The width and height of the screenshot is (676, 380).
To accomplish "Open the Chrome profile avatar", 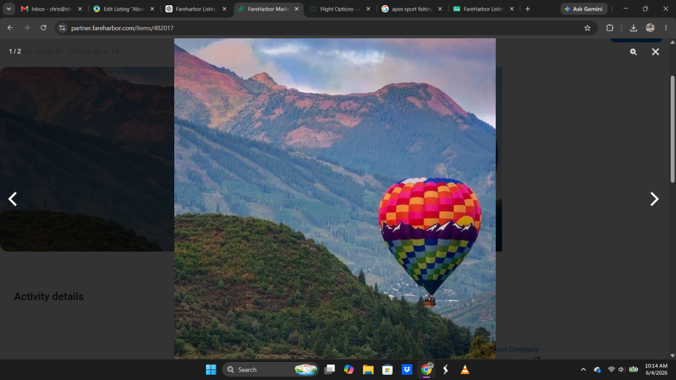I will click(x=650, y=28).
